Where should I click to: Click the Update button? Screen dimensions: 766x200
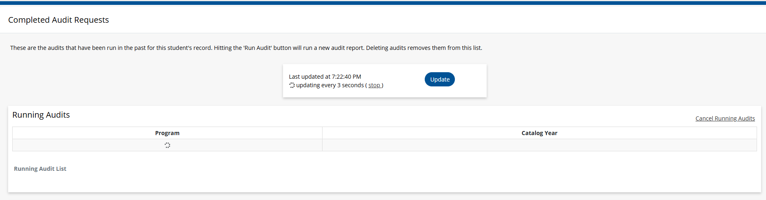(439, 80)
